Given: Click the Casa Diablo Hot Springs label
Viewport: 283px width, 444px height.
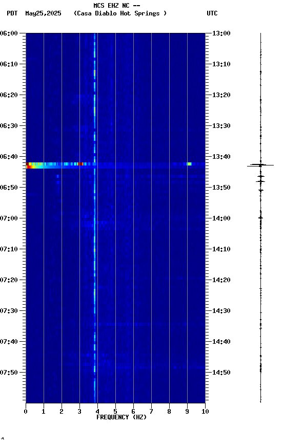Looking at the screenshot, I should (x=120, y=13).
